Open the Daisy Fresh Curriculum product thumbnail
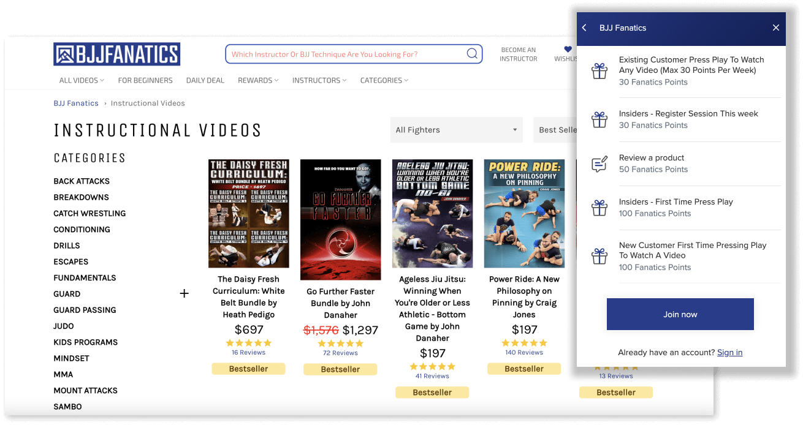803x425 pixels. (x=248, y=213)
